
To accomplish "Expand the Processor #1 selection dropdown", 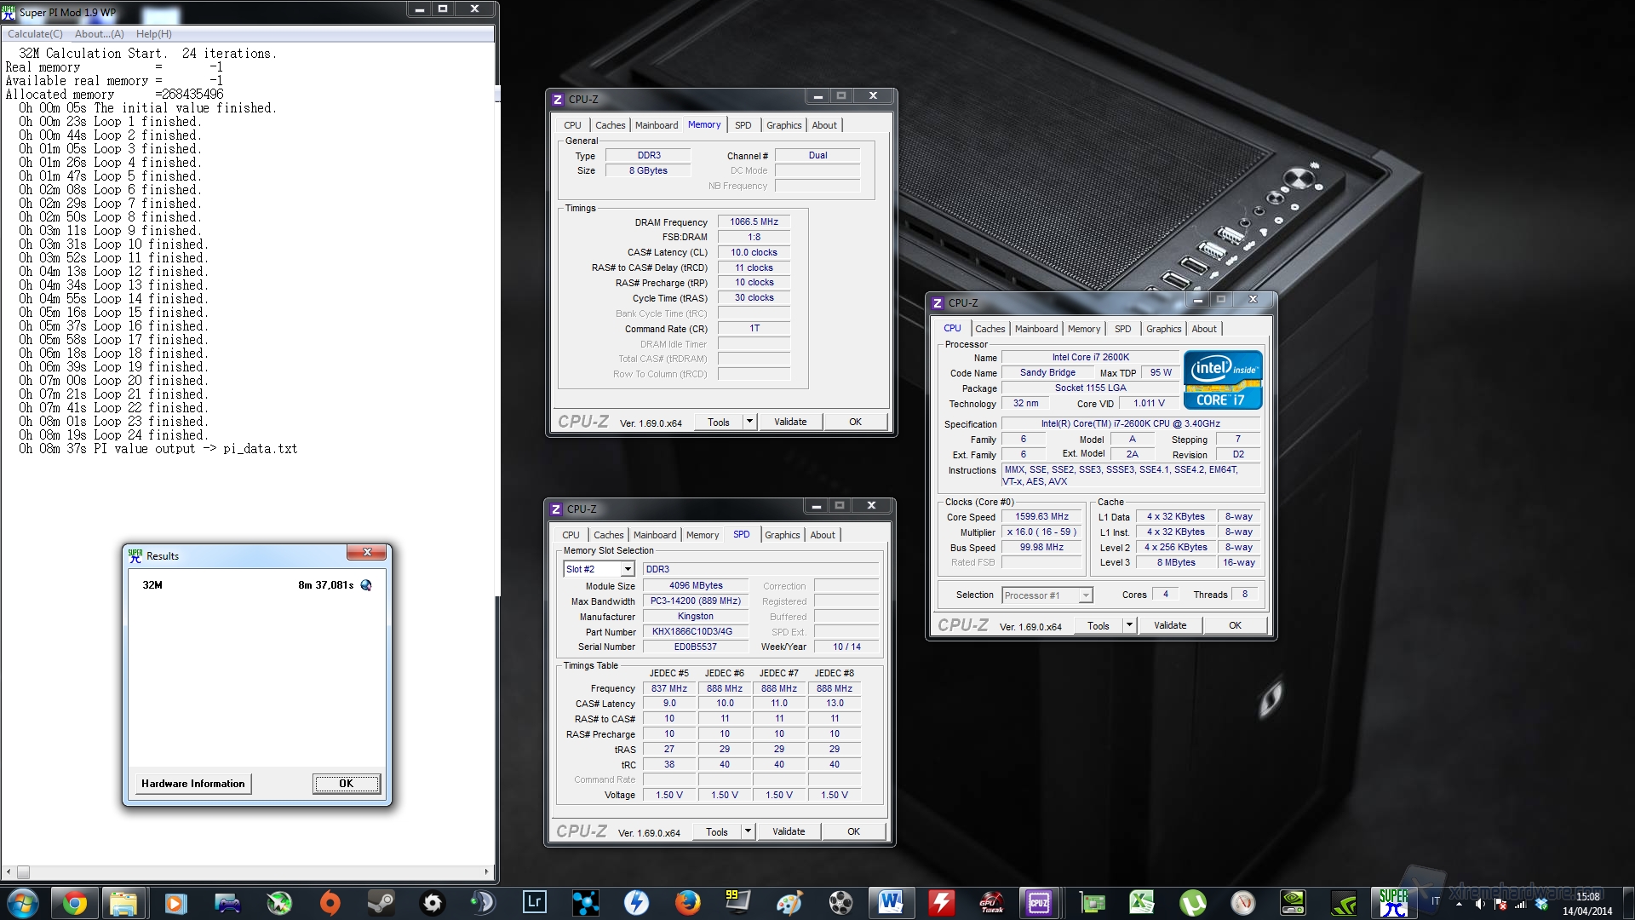I will 1086,595.
